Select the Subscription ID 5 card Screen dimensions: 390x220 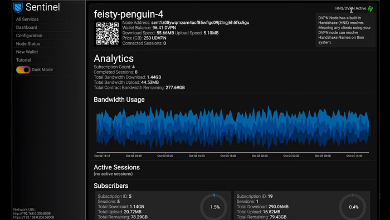click(x=163, y=206)
